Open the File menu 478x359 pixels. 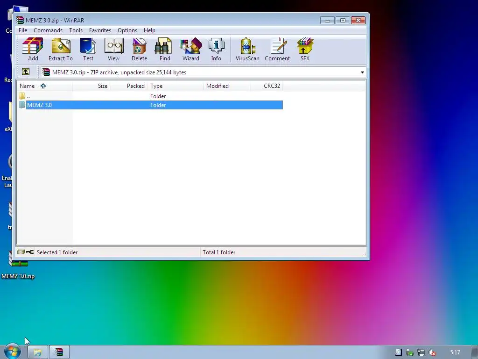[23, 30]
